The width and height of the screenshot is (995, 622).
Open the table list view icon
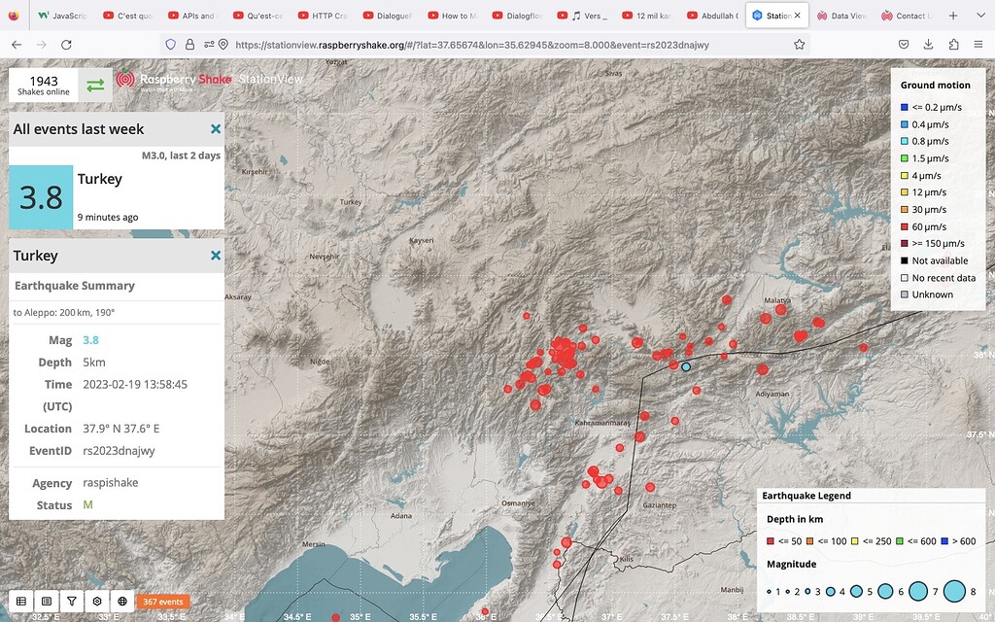(21, 601)
